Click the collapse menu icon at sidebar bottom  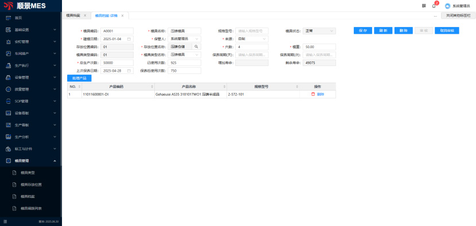(5, 221)
